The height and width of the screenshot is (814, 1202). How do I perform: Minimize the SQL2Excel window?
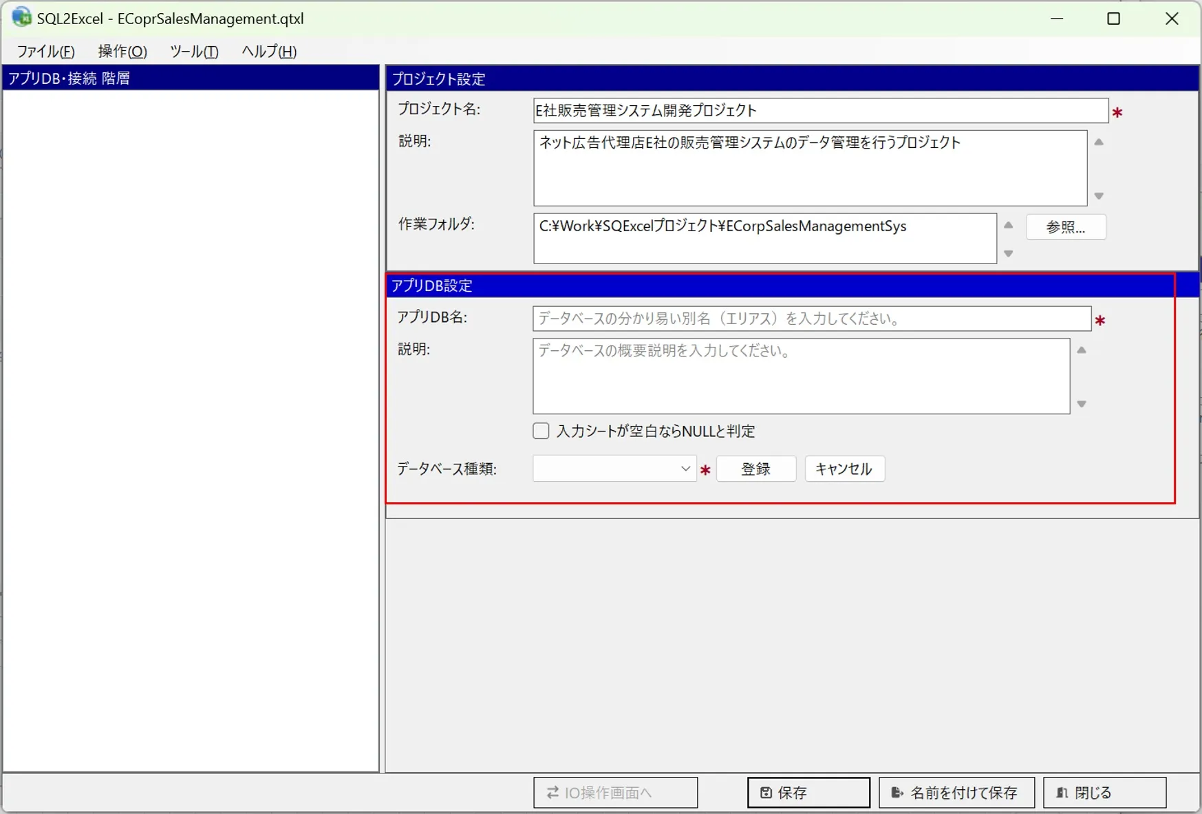1057,19
